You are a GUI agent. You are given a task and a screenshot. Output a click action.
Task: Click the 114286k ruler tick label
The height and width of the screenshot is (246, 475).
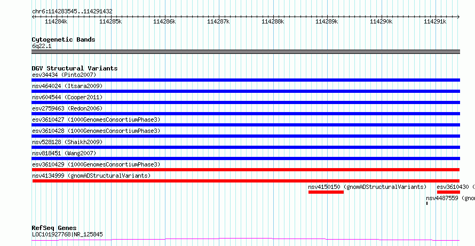click(164, 21)
